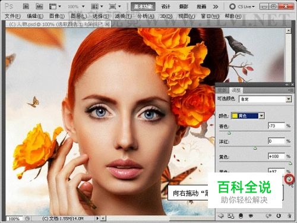Screen dimensions: 297x223
Task: Open the 图层(L) menu
Action: tap(79, 16)
